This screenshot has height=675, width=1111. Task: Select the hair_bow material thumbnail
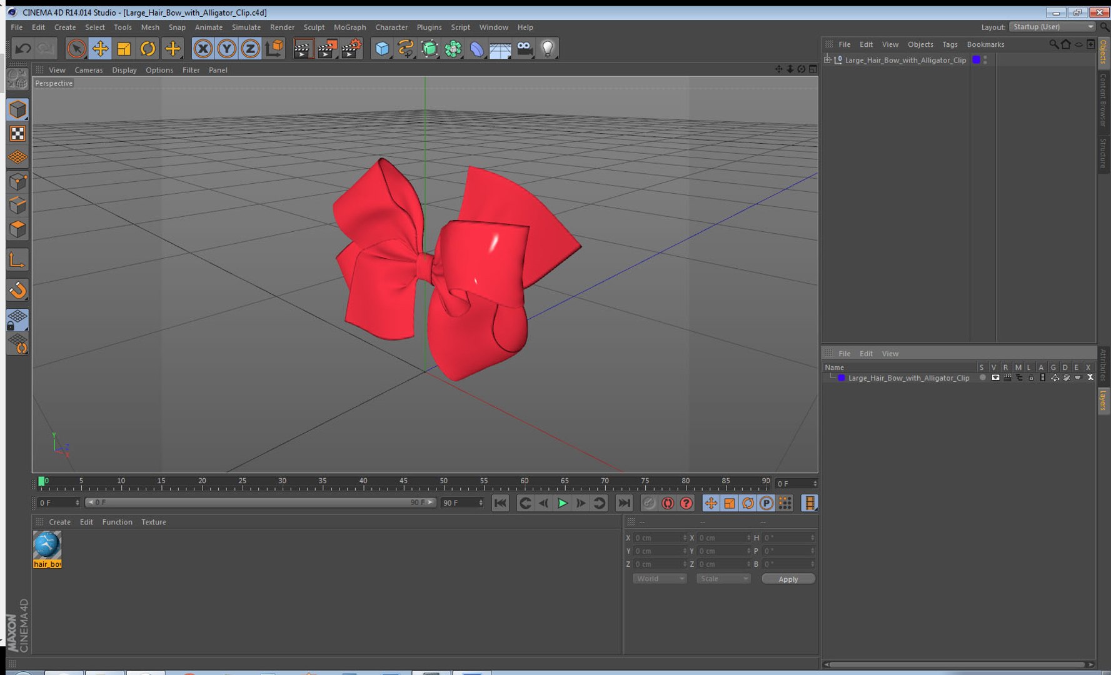point(47,545)
